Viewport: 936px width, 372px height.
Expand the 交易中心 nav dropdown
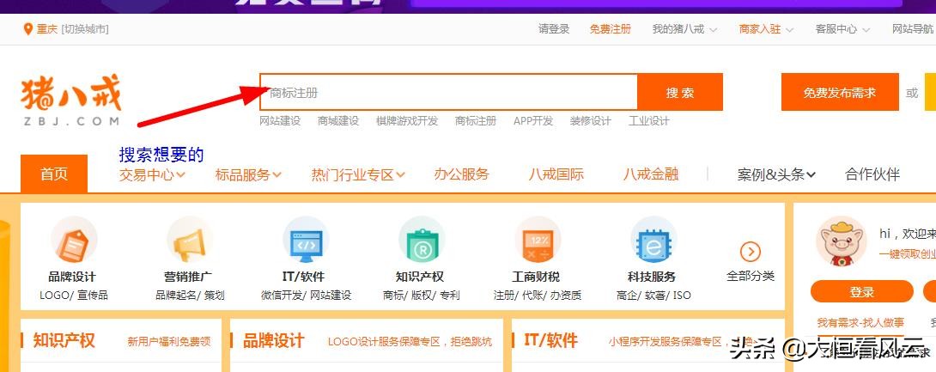tap(152, 174)
